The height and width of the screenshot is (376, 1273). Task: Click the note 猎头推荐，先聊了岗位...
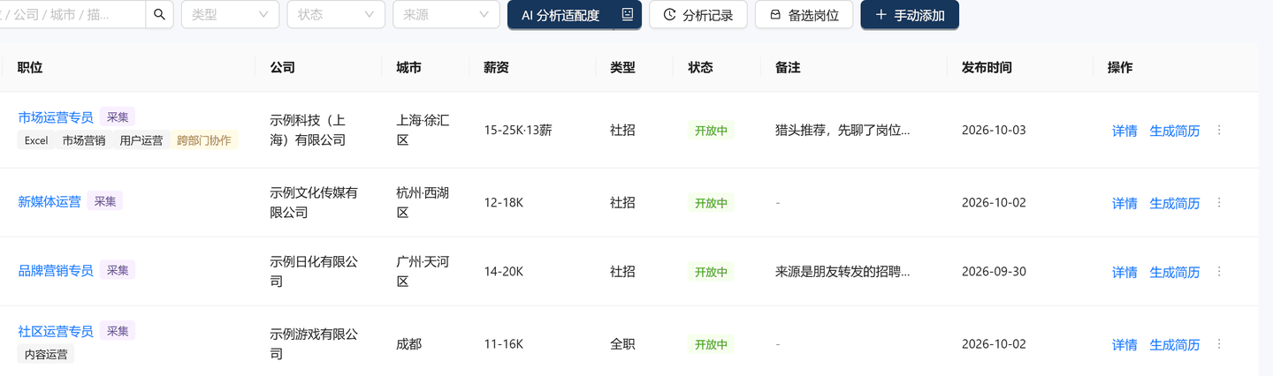pos(842,131)
